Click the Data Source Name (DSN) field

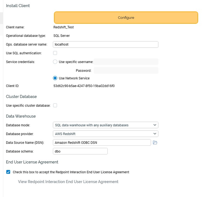click(102, 142)
